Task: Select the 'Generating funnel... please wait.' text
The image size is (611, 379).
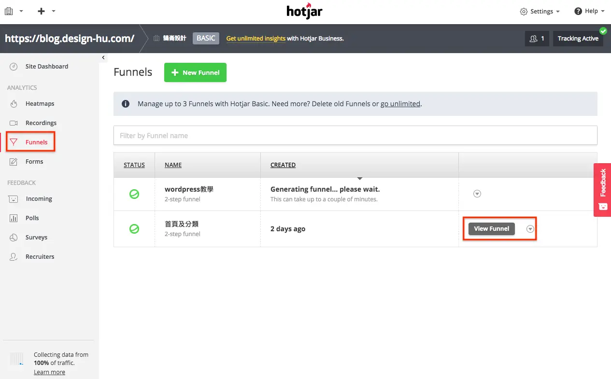Action: [x=325, y=189]
